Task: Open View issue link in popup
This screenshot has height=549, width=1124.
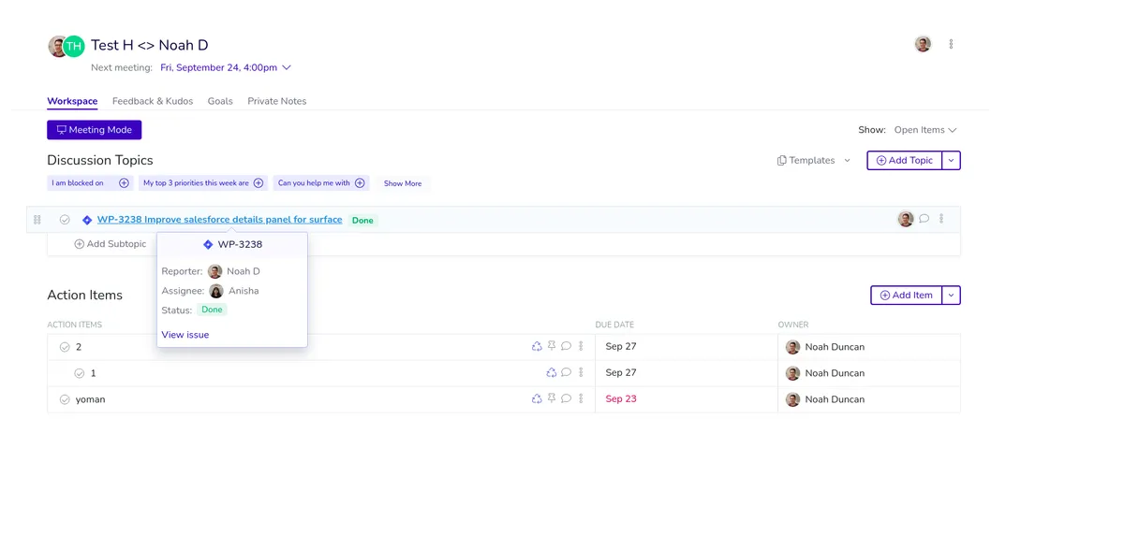Action: click(185, 335)
